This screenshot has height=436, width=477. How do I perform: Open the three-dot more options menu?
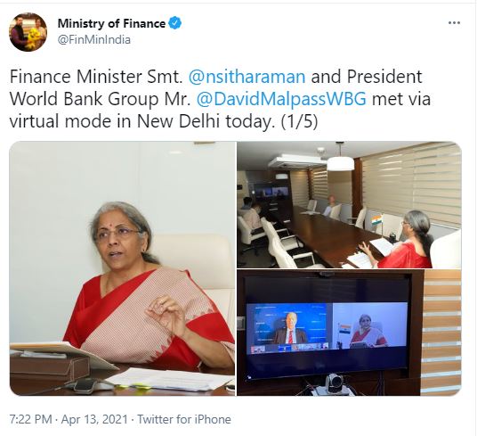click(x=454, y=23)
